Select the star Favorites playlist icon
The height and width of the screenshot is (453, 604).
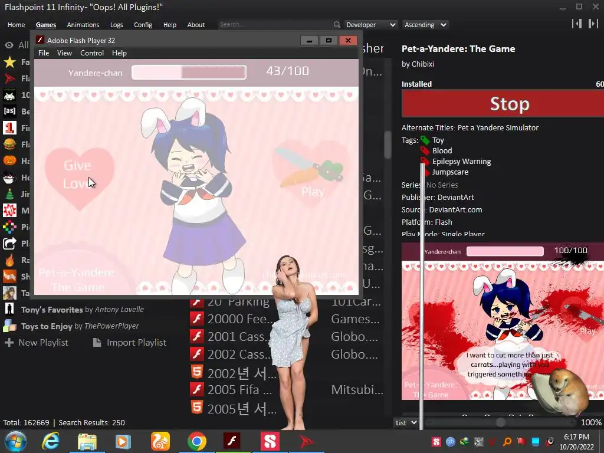pos(9,62)
